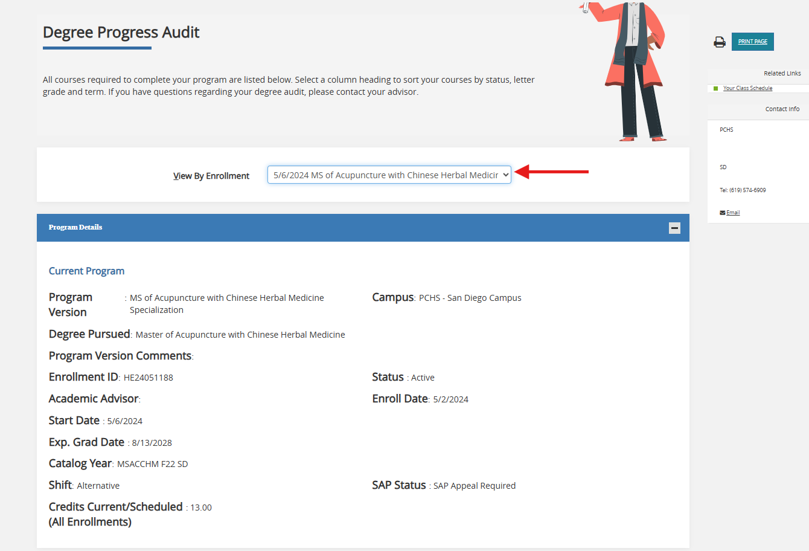The height and width of the screenshot is (551, 809).
Task: Click the Current Program heading
Action: click(x=86, y=271)
